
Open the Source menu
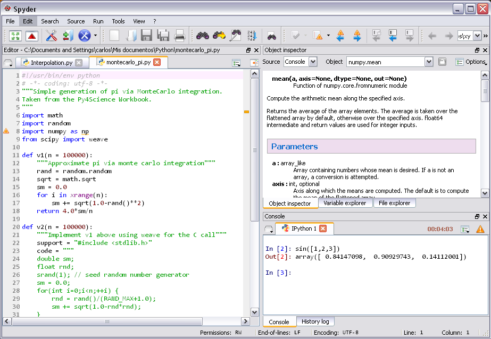pos(76,21)
